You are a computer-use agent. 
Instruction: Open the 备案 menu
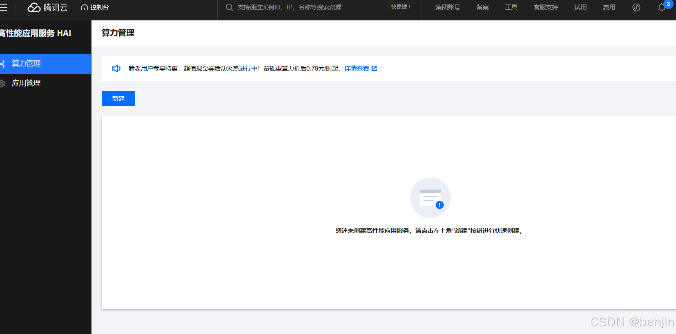pos(482,7)
